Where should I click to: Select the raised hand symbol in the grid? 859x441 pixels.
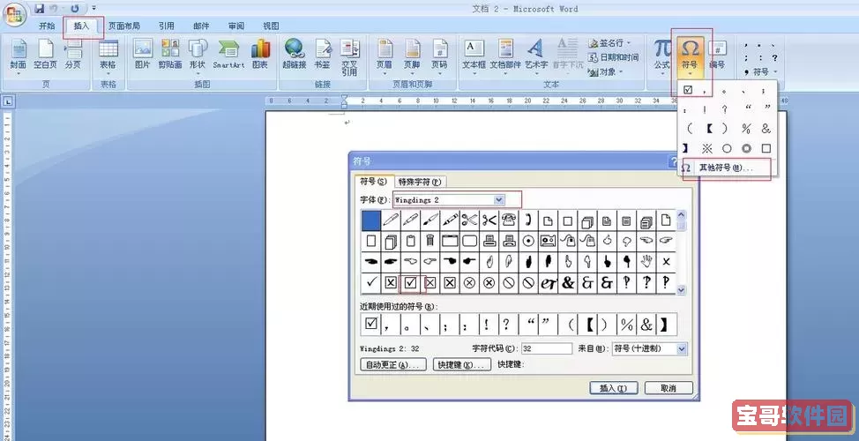point(647,262)
